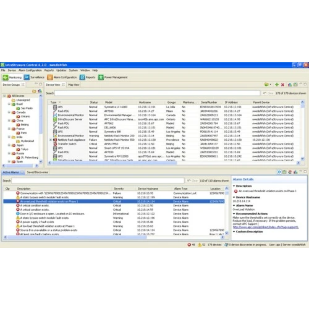Collapse the France group node
The image size is (309, 309).
click(9, 129)
